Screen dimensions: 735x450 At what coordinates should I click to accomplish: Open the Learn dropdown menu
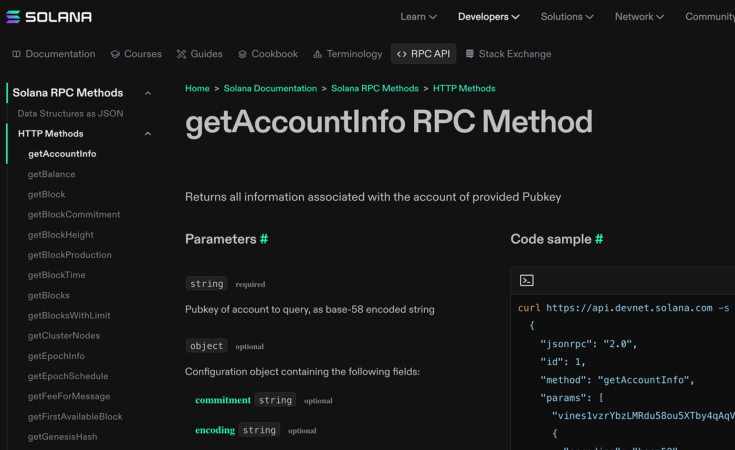click(x=418, y=17)
